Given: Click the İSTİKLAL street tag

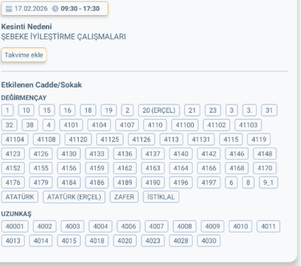Looking at the screenshot, I should [161, 197].
